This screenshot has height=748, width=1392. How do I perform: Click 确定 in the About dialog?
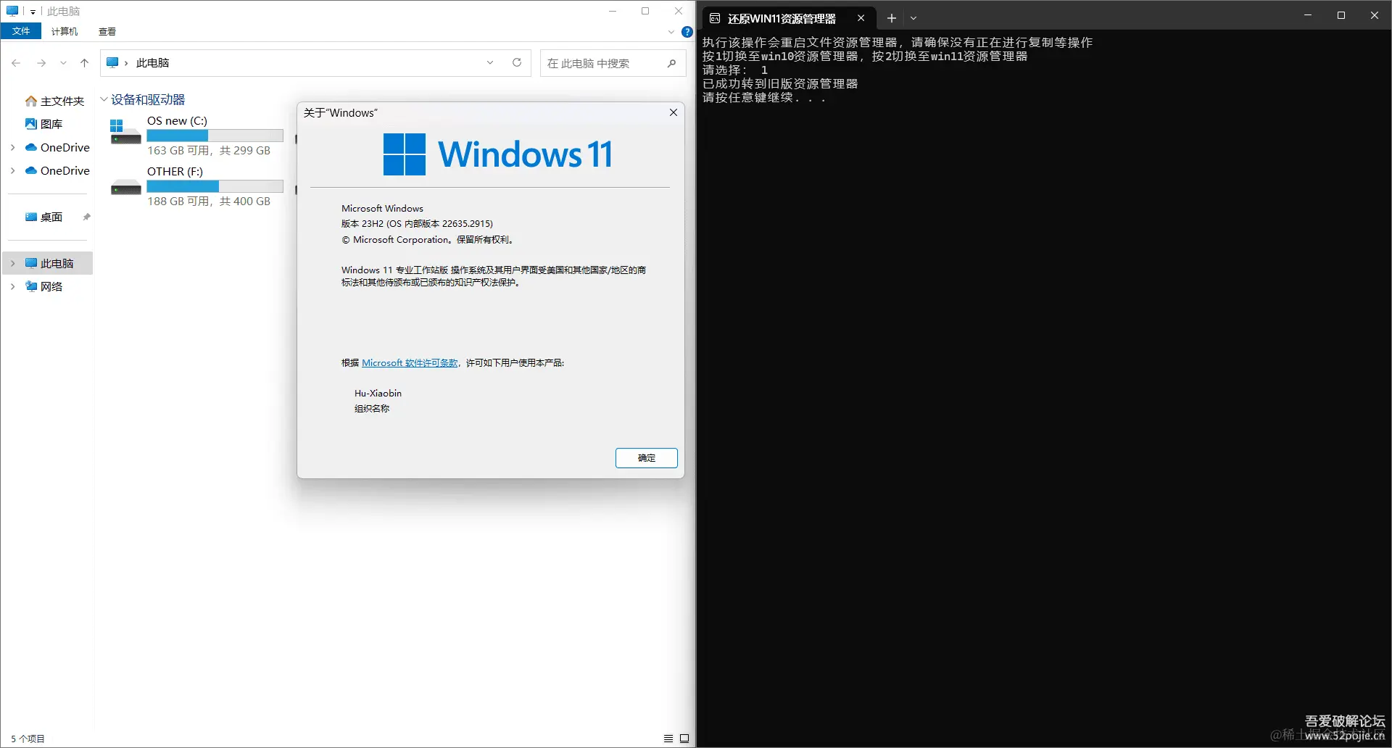647,458
